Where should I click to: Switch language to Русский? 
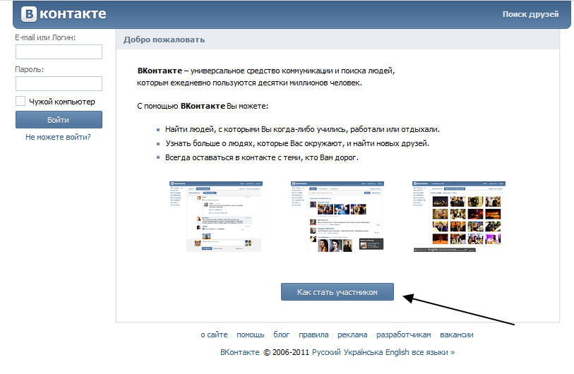[326, 352]
